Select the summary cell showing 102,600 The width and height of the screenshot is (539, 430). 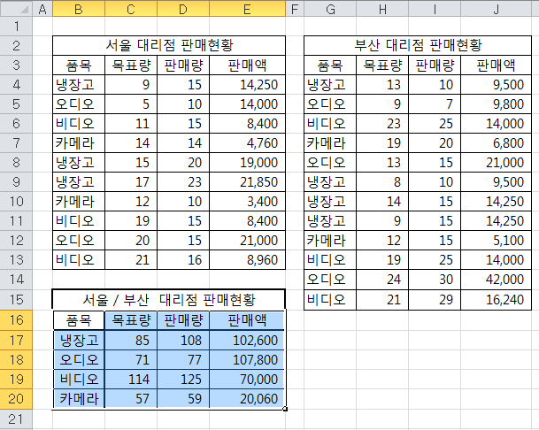tap(248, 341)
